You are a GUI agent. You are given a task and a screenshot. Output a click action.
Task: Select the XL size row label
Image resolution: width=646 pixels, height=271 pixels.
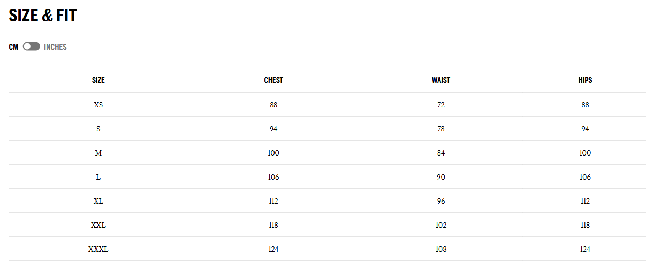pyautogui.click(x=98, y=201)
